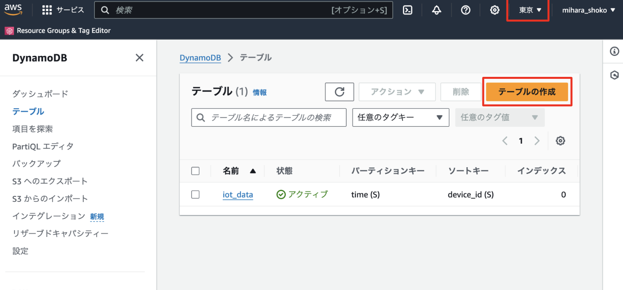The width and height of the screenshot is (623, 290).
Task: Click page number 1 in pagination
Action: pos(521,141)
